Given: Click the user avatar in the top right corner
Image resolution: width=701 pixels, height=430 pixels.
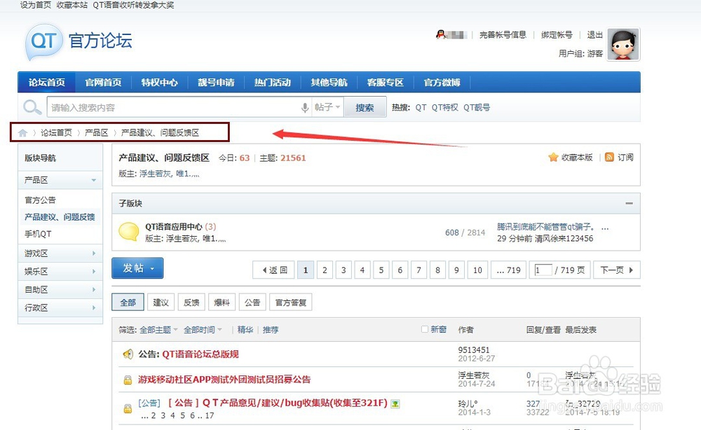Looking at the screenshot, I should coord(622,46).
